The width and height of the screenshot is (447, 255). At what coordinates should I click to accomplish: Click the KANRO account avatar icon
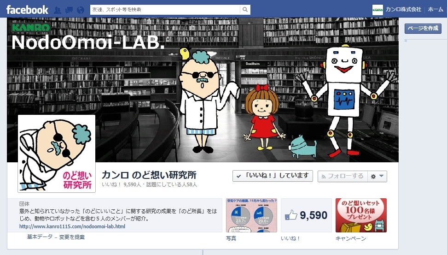pos(378,10)
